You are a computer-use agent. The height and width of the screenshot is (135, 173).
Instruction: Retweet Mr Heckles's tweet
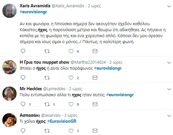coord(47,104)
